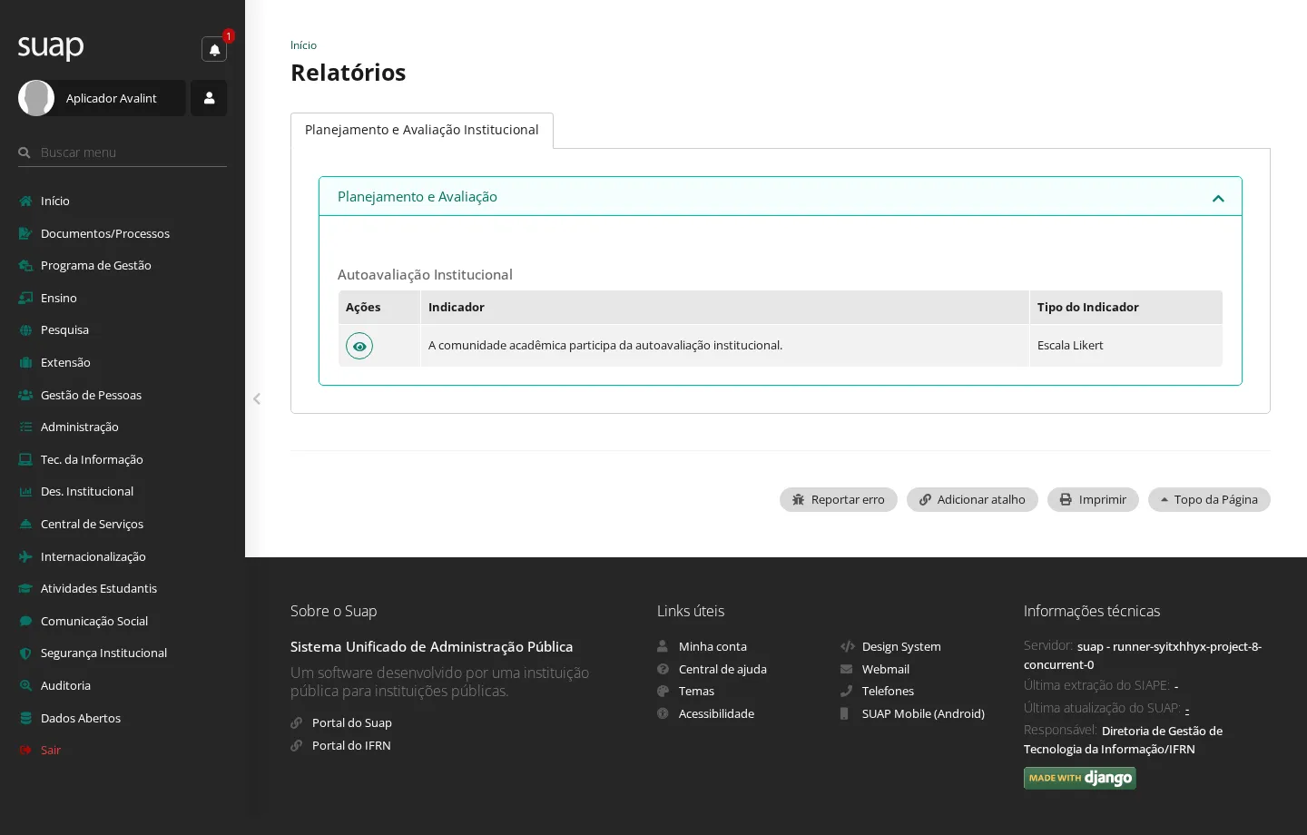
Task: Click the Des. Institucional chart icon
Action: [x=25, y=491]
